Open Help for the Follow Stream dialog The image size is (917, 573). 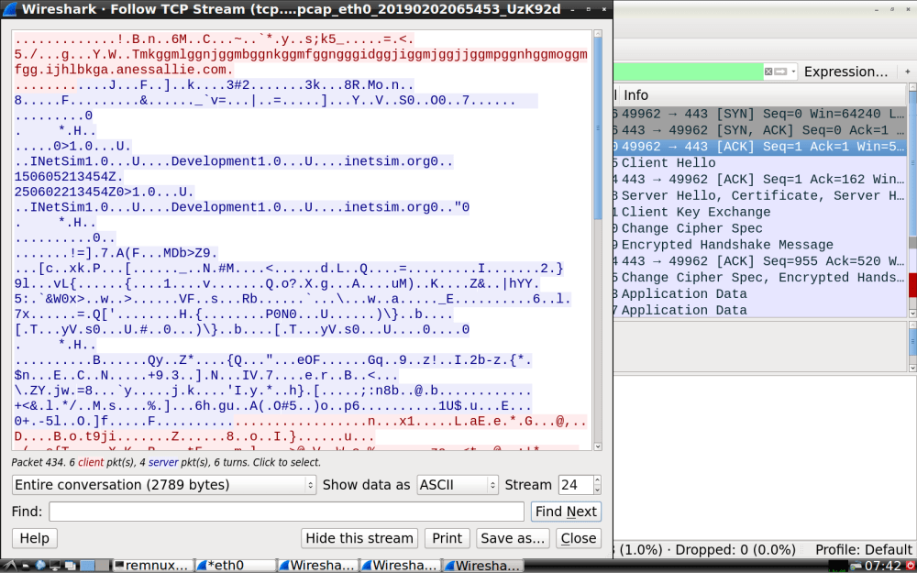[34, 538]
